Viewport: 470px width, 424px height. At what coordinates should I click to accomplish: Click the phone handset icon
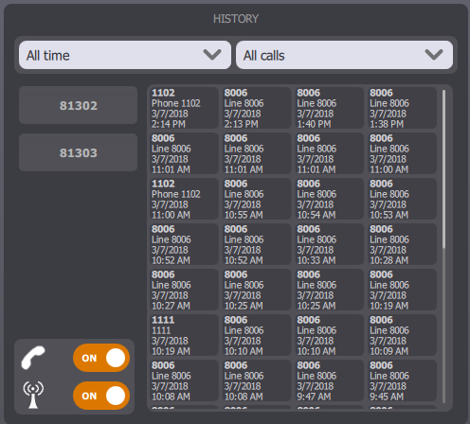[x=33, y=358]
